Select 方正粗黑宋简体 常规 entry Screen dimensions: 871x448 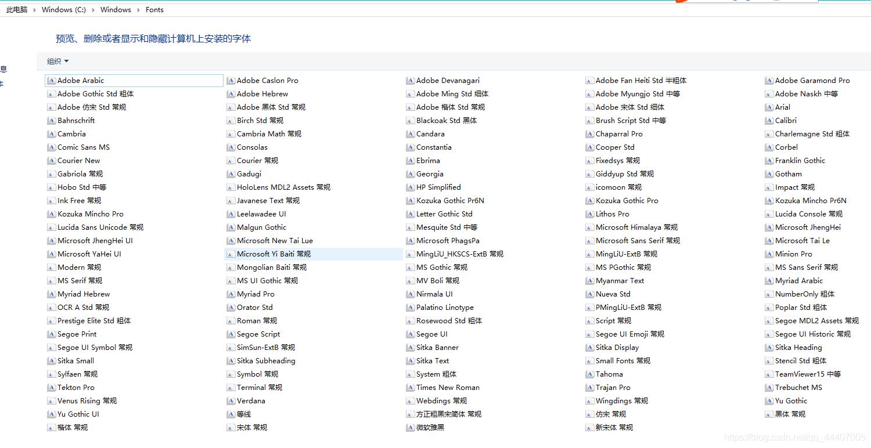(x=449, y=414)
